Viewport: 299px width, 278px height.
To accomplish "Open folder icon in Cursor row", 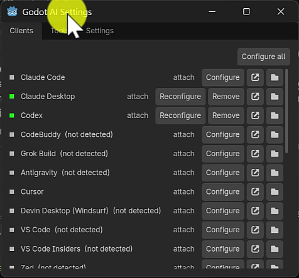I will (x=275, y=191).
